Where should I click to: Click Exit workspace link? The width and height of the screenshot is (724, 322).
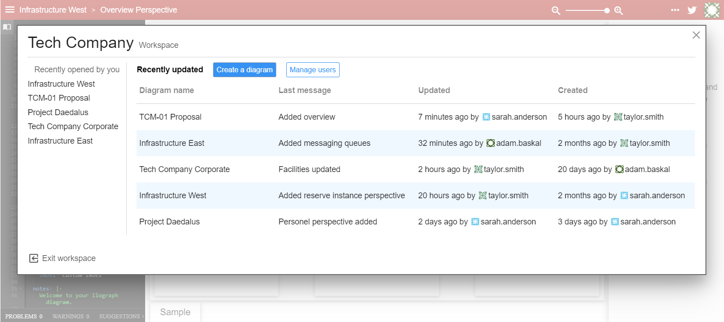pos(69,258)
